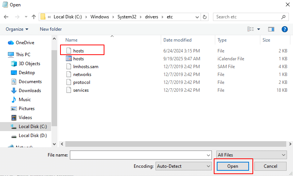Select the iCalendar hosts file
Screen dimensions: 293x176
click(x=79, y=59)
